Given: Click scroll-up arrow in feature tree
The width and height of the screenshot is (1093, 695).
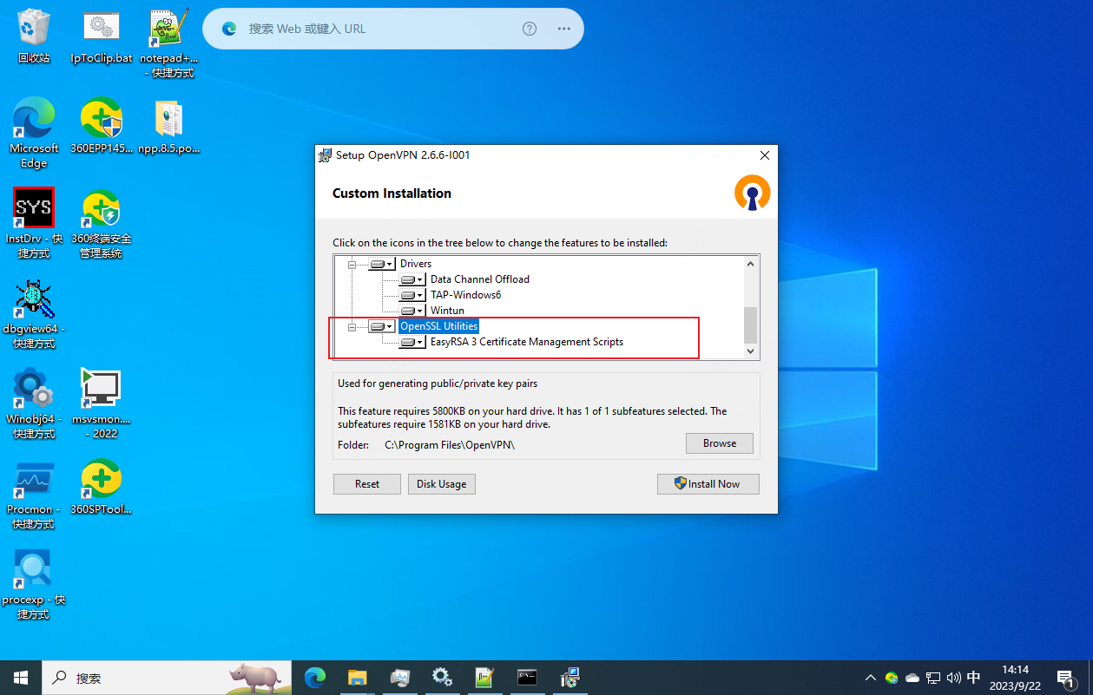Looking at the screenshot, I should 751,264.
